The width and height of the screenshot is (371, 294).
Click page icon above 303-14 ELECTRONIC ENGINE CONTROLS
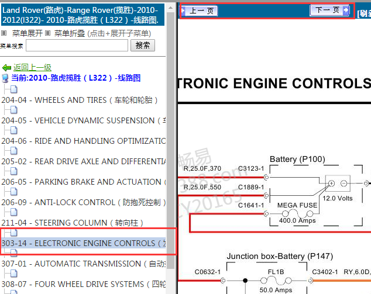(13, 233)
